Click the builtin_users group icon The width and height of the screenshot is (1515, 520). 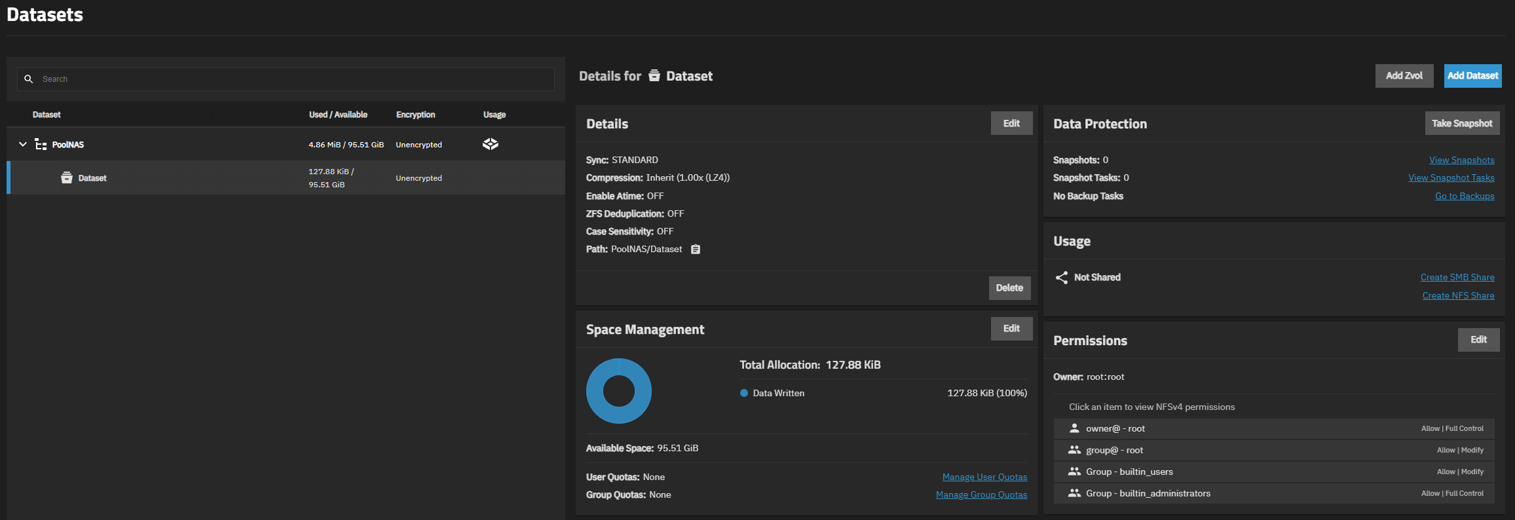[1074, 472]
